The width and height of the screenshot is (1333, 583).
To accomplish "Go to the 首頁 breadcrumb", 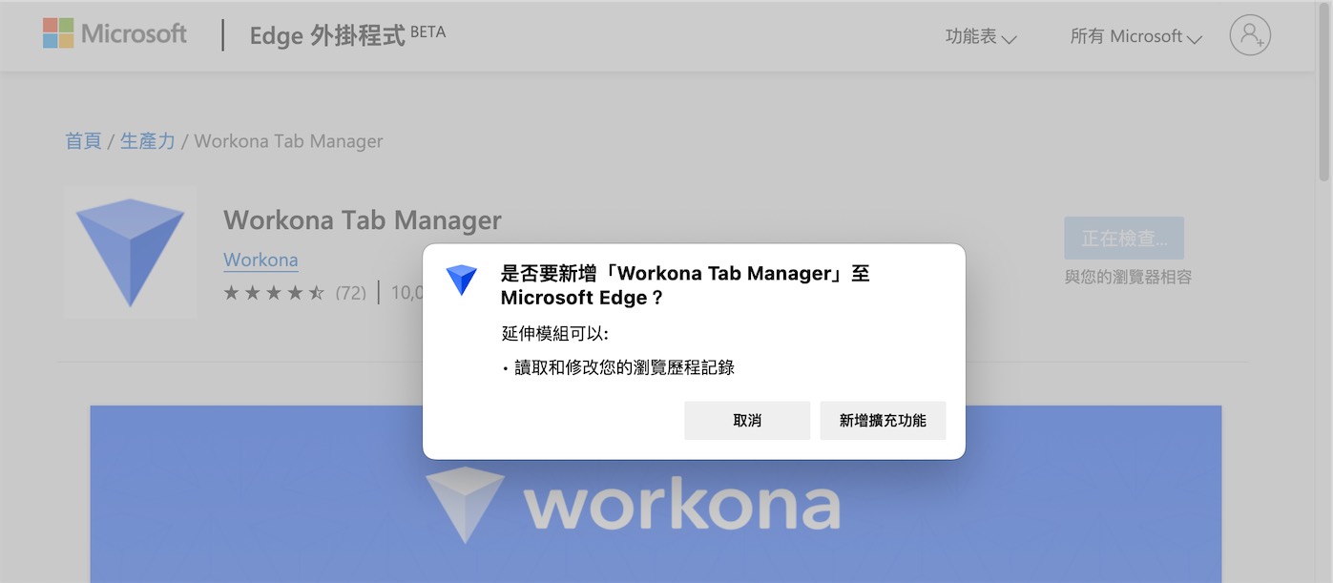I will click(x=83, y=141).
